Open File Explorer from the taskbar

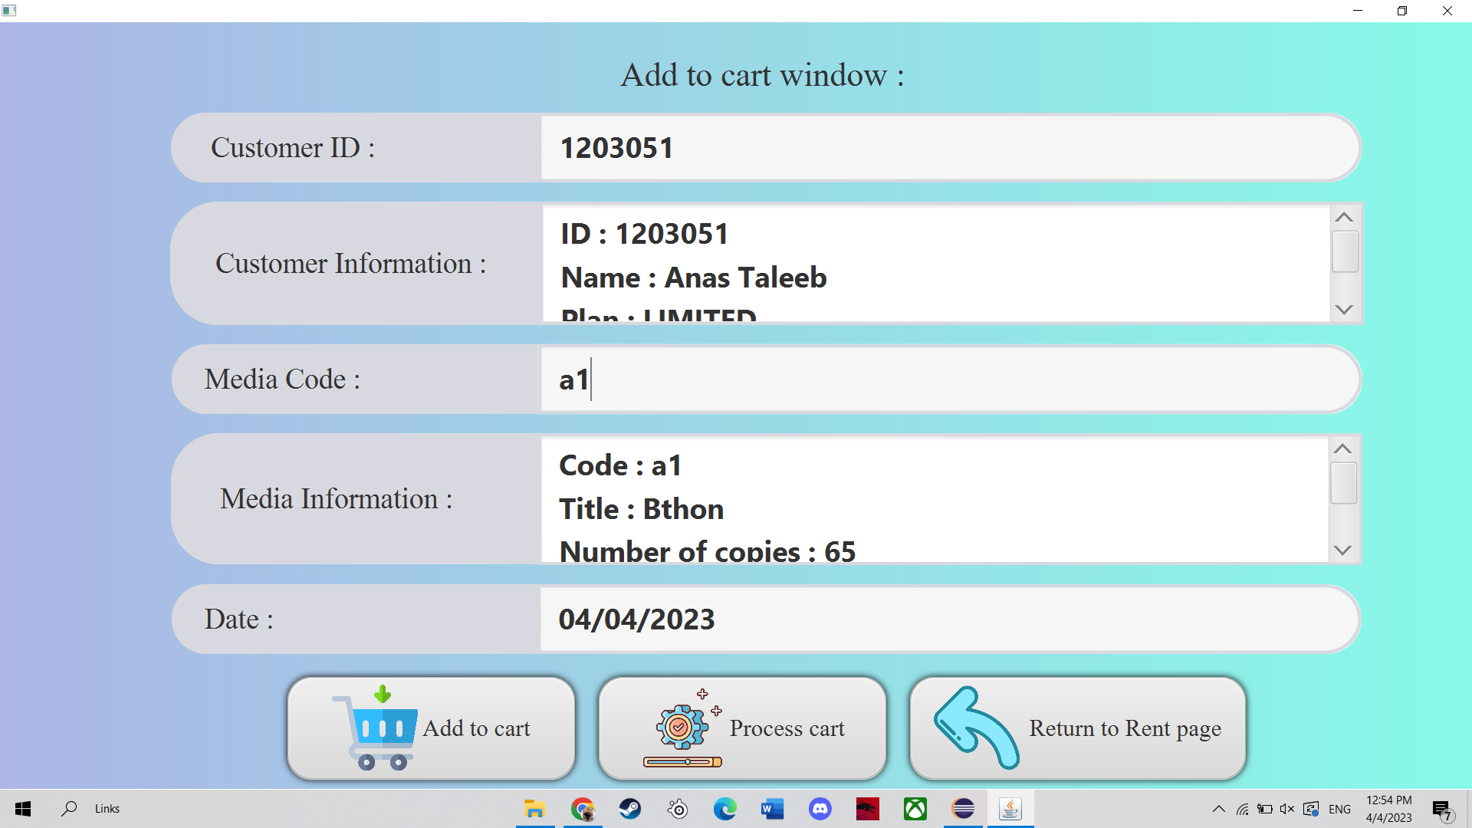point(534,809)
